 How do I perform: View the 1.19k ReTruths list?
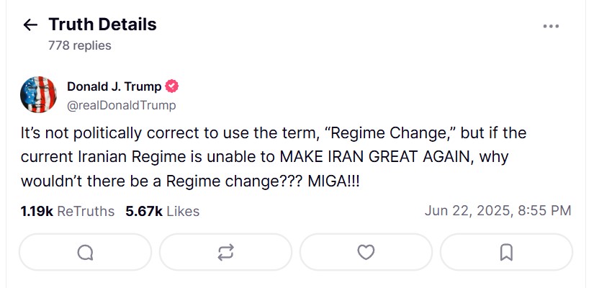(68, 211)
